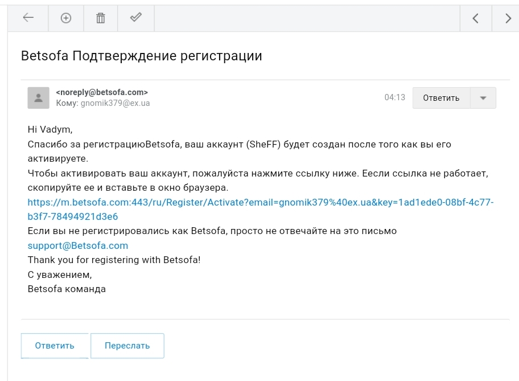519x381 pixels.
Task: Delete this email using the trash icon
Action: [100, 18]
